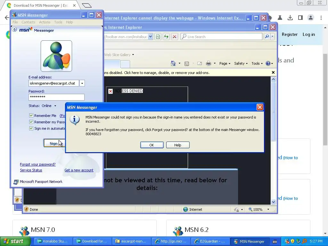Click the Compatibility View icon in Internet Explorer
This screenshot has height=246, width=328.
158,37
